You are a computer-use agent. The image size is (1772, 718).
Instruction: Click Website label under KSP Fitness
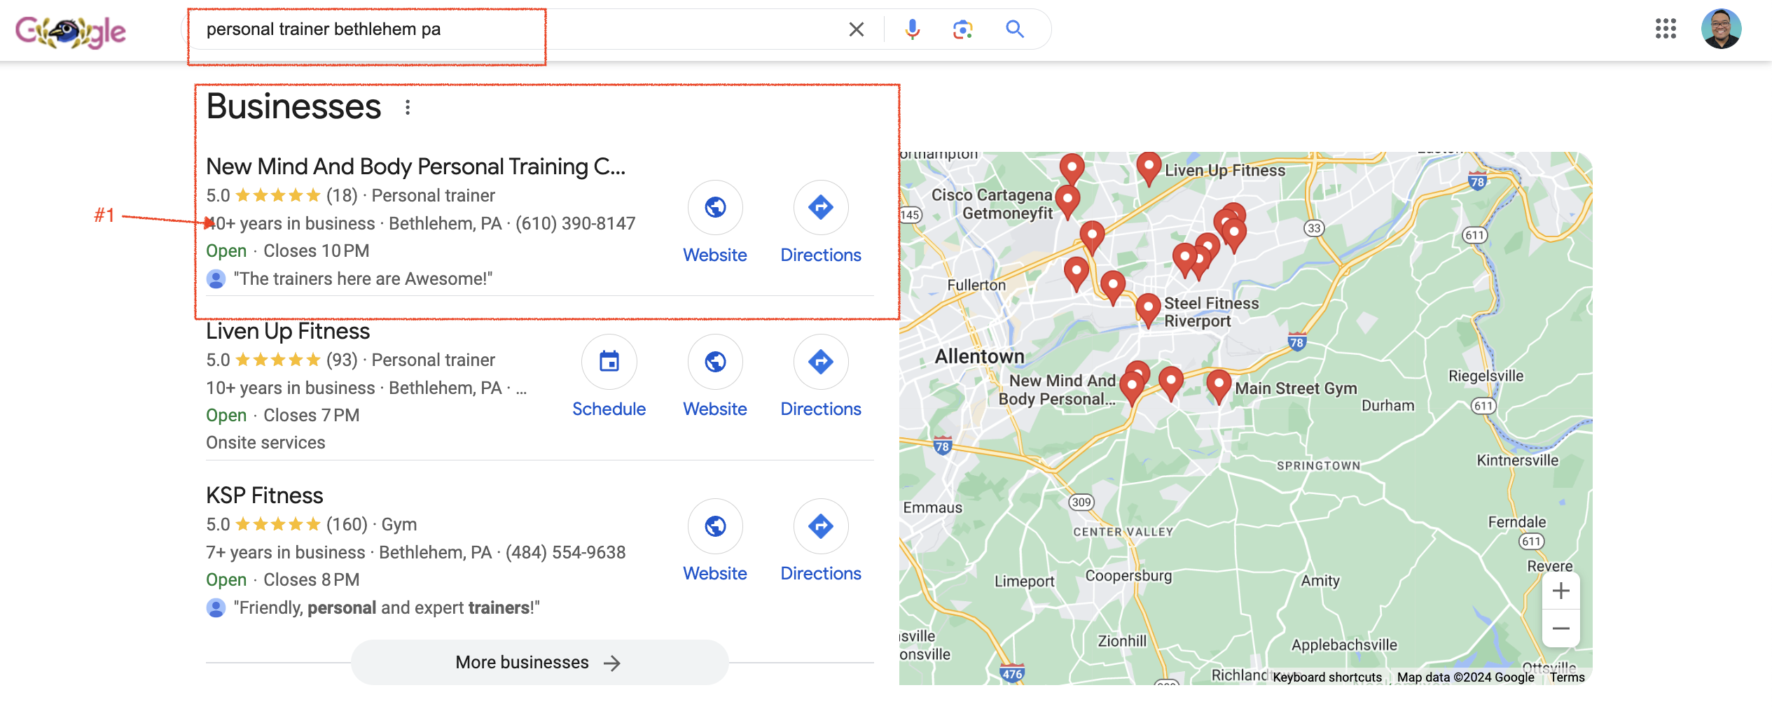click(x=715, y=573)
